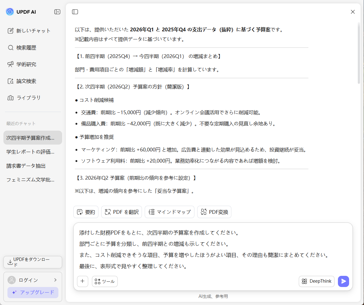
Task: Click the paper search document icon
Action: pyautogui.click(x=11, y=81)
